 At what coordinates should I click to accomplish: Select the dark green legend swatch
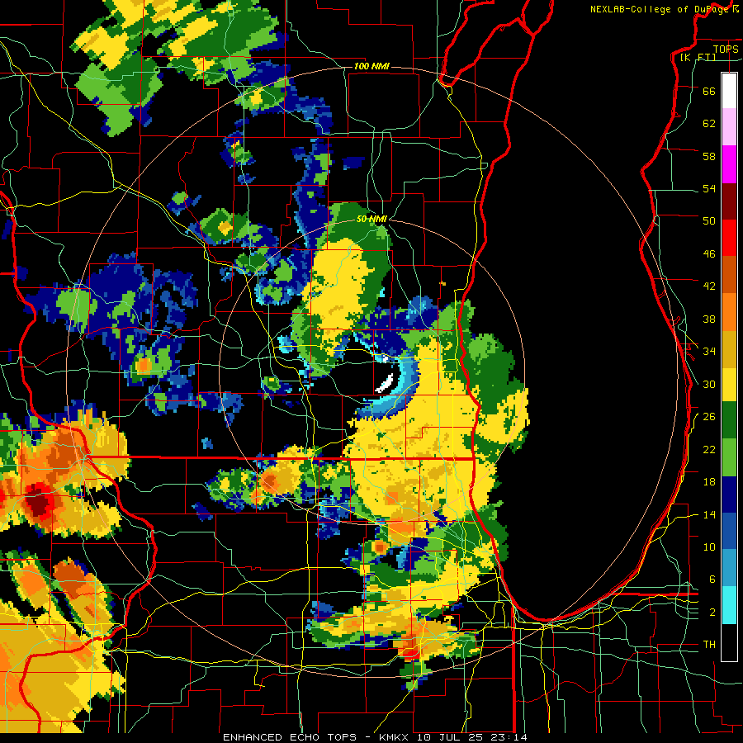tap(729, 420)
